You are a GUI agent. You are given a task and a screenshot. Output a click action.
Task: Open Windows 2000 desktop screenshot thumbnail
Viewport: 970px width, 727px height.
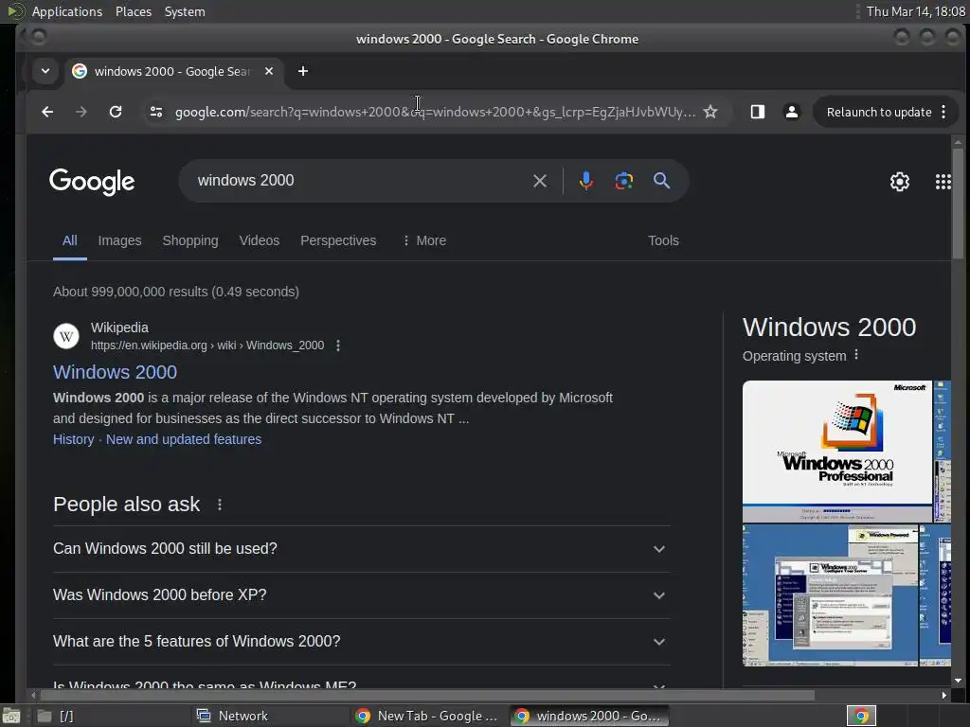(x=830, y=594)
